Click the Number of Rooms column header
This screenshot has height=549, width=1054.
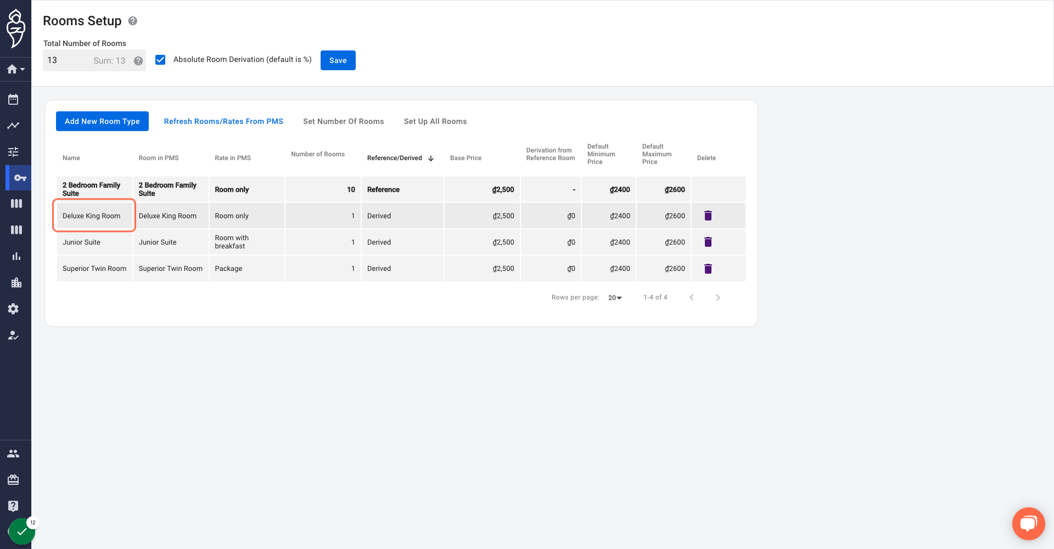click(x=318, y=154)
